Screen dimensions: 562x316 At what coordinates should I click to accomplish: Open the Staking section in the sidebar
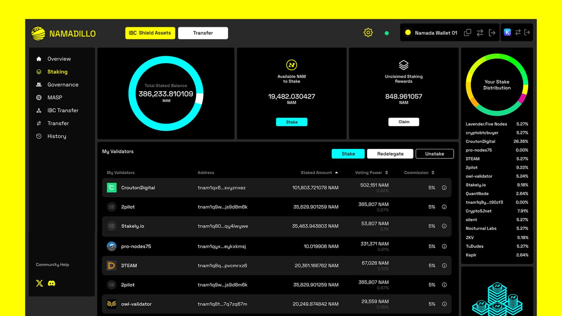(57, 72)
